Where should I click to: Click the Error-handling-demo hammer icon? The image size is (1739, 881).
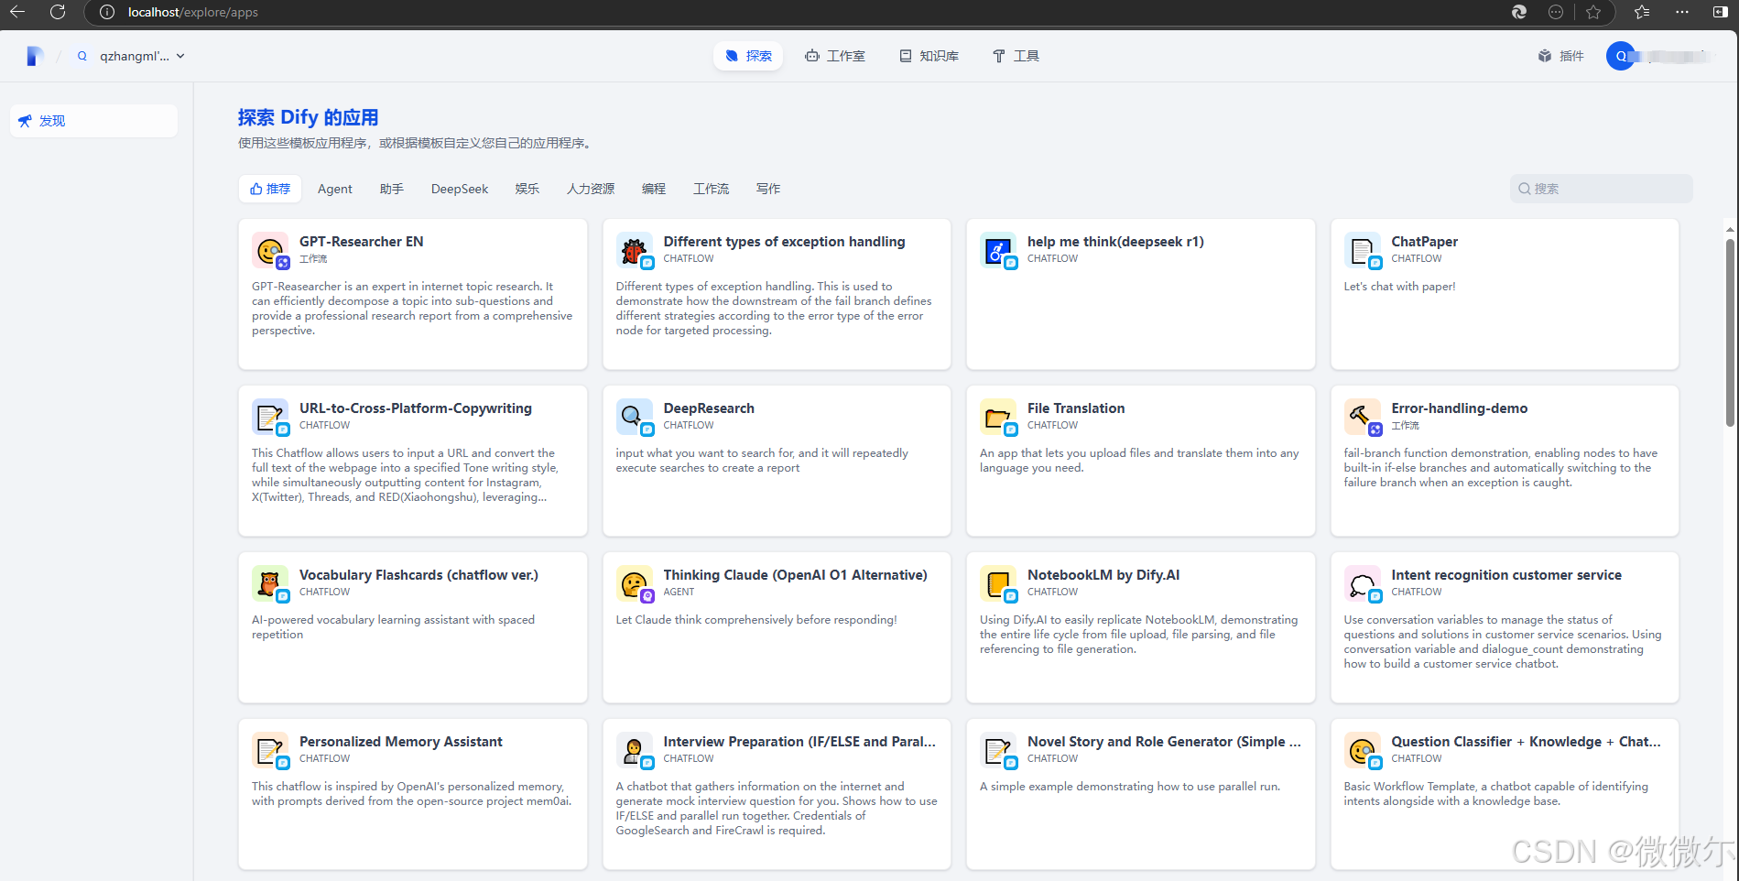coord(1362,417)
